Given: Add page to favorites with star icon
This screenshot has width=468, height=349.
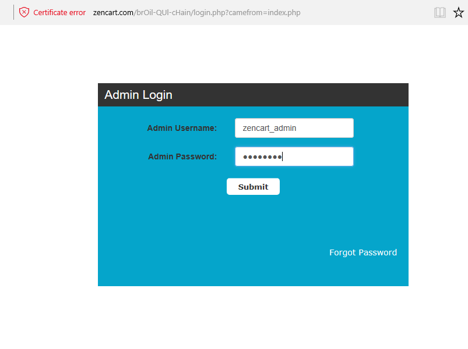Looking at the screenshot, I should (458, 12).
